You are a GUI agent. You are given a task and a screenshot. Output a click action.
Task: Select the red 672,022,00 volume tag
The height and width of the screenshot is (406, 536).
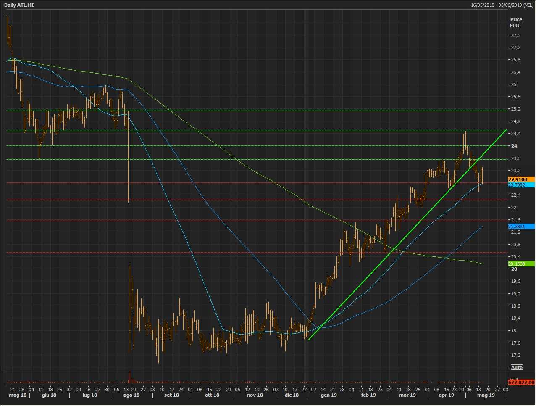click(521, 382)
